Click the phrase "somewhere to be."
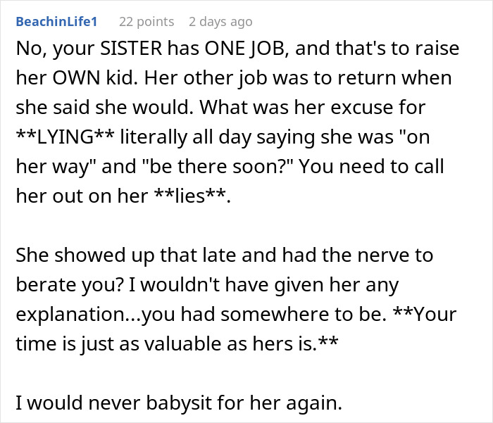 pos(304,314)
